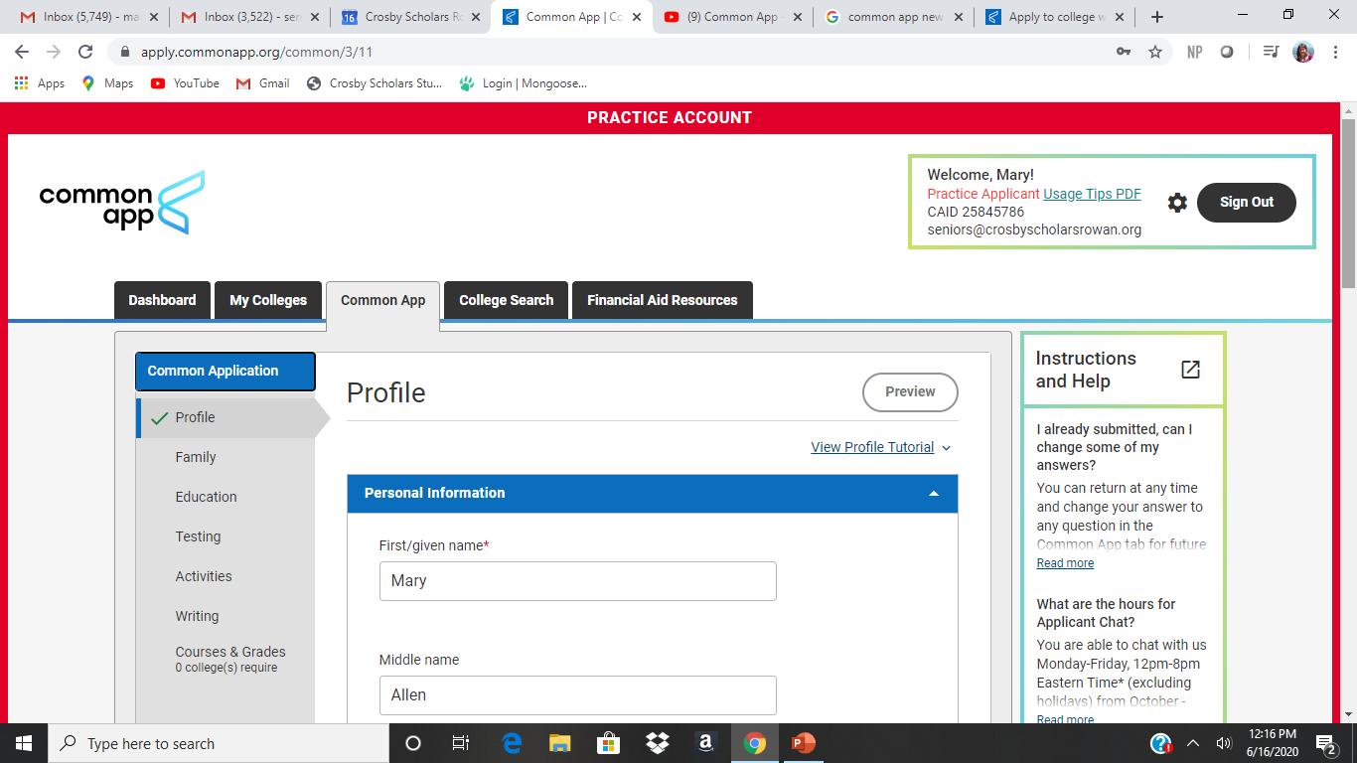Select Education in the sidebar
1357x763 pixels.
tap(206, 497)
